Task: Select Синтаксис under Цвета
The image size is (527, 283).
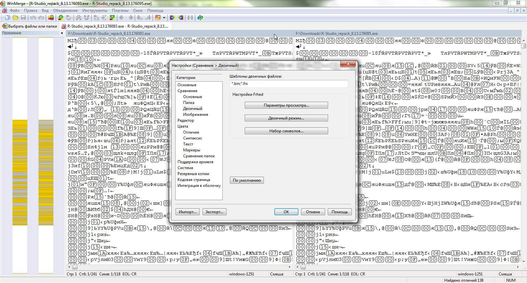Action: [x=193, y=138]
